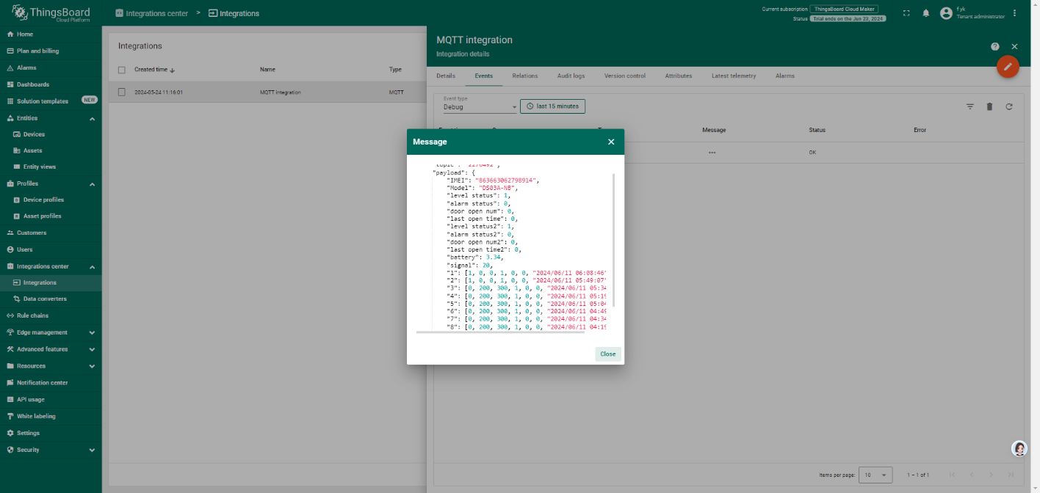This screenshot has height=493, width=1040.
Task: Open chat support avatar
Action: (x=1019, y=448)
